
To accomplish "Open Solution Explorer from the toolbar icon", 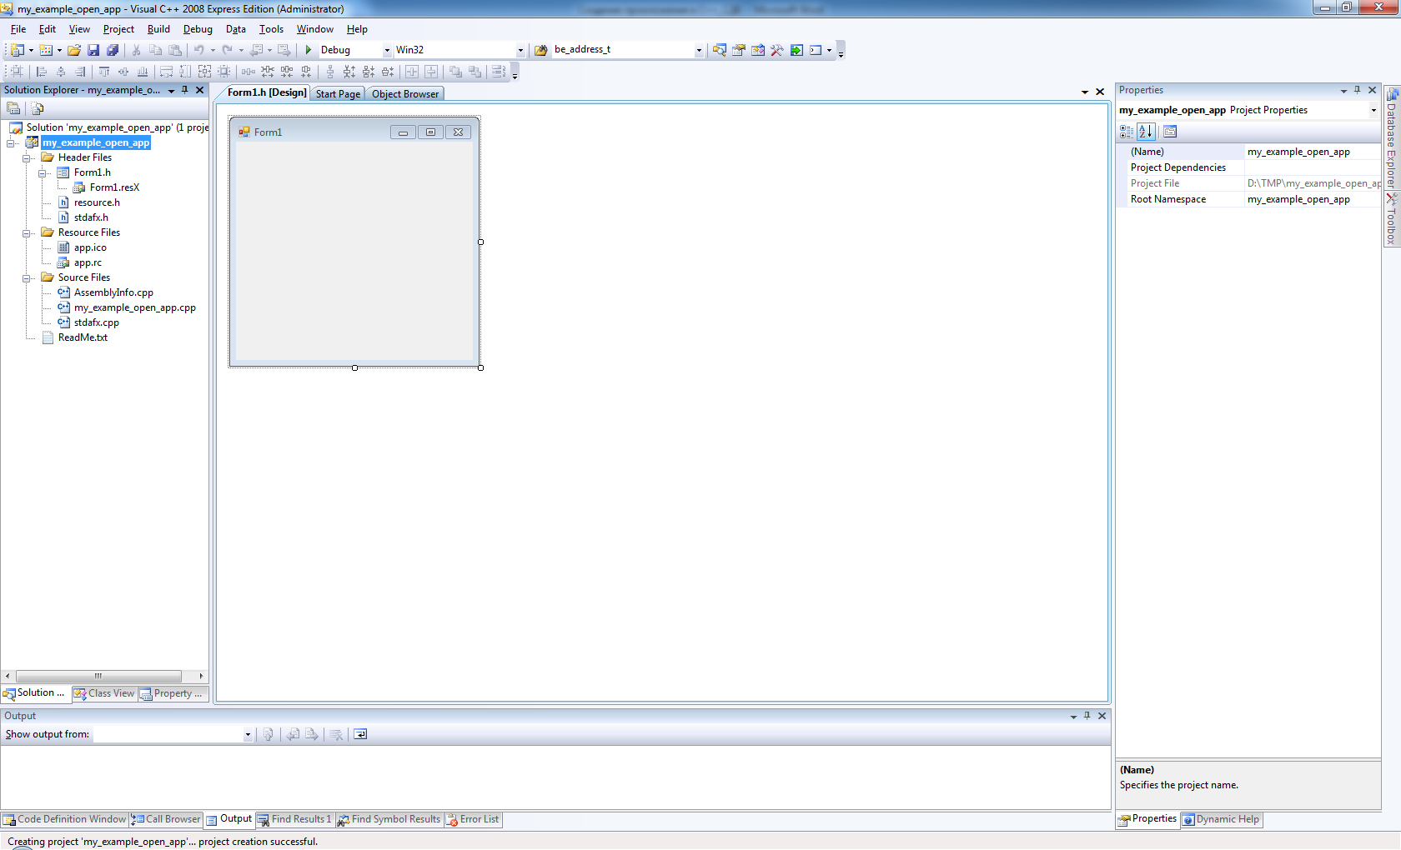I will click(x=719, y=50).
